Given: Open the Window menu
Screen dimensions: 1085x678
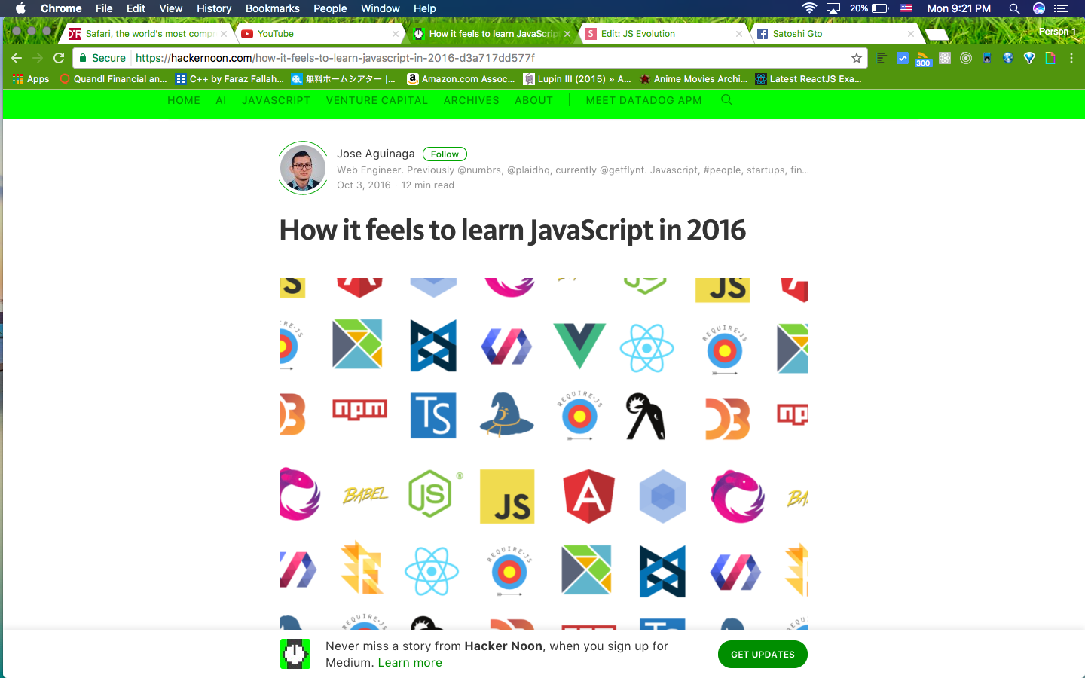Looking at the screenshot, I should pyautogui.click(x=381, y=8).
